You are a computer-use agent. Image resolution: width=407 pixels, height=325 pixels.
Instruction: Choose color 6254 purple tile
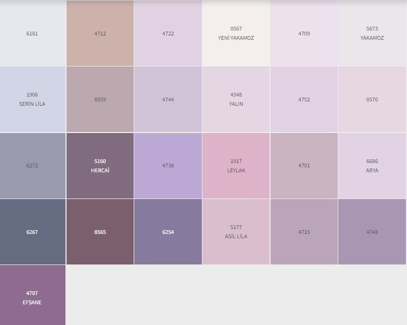point(168,232)
